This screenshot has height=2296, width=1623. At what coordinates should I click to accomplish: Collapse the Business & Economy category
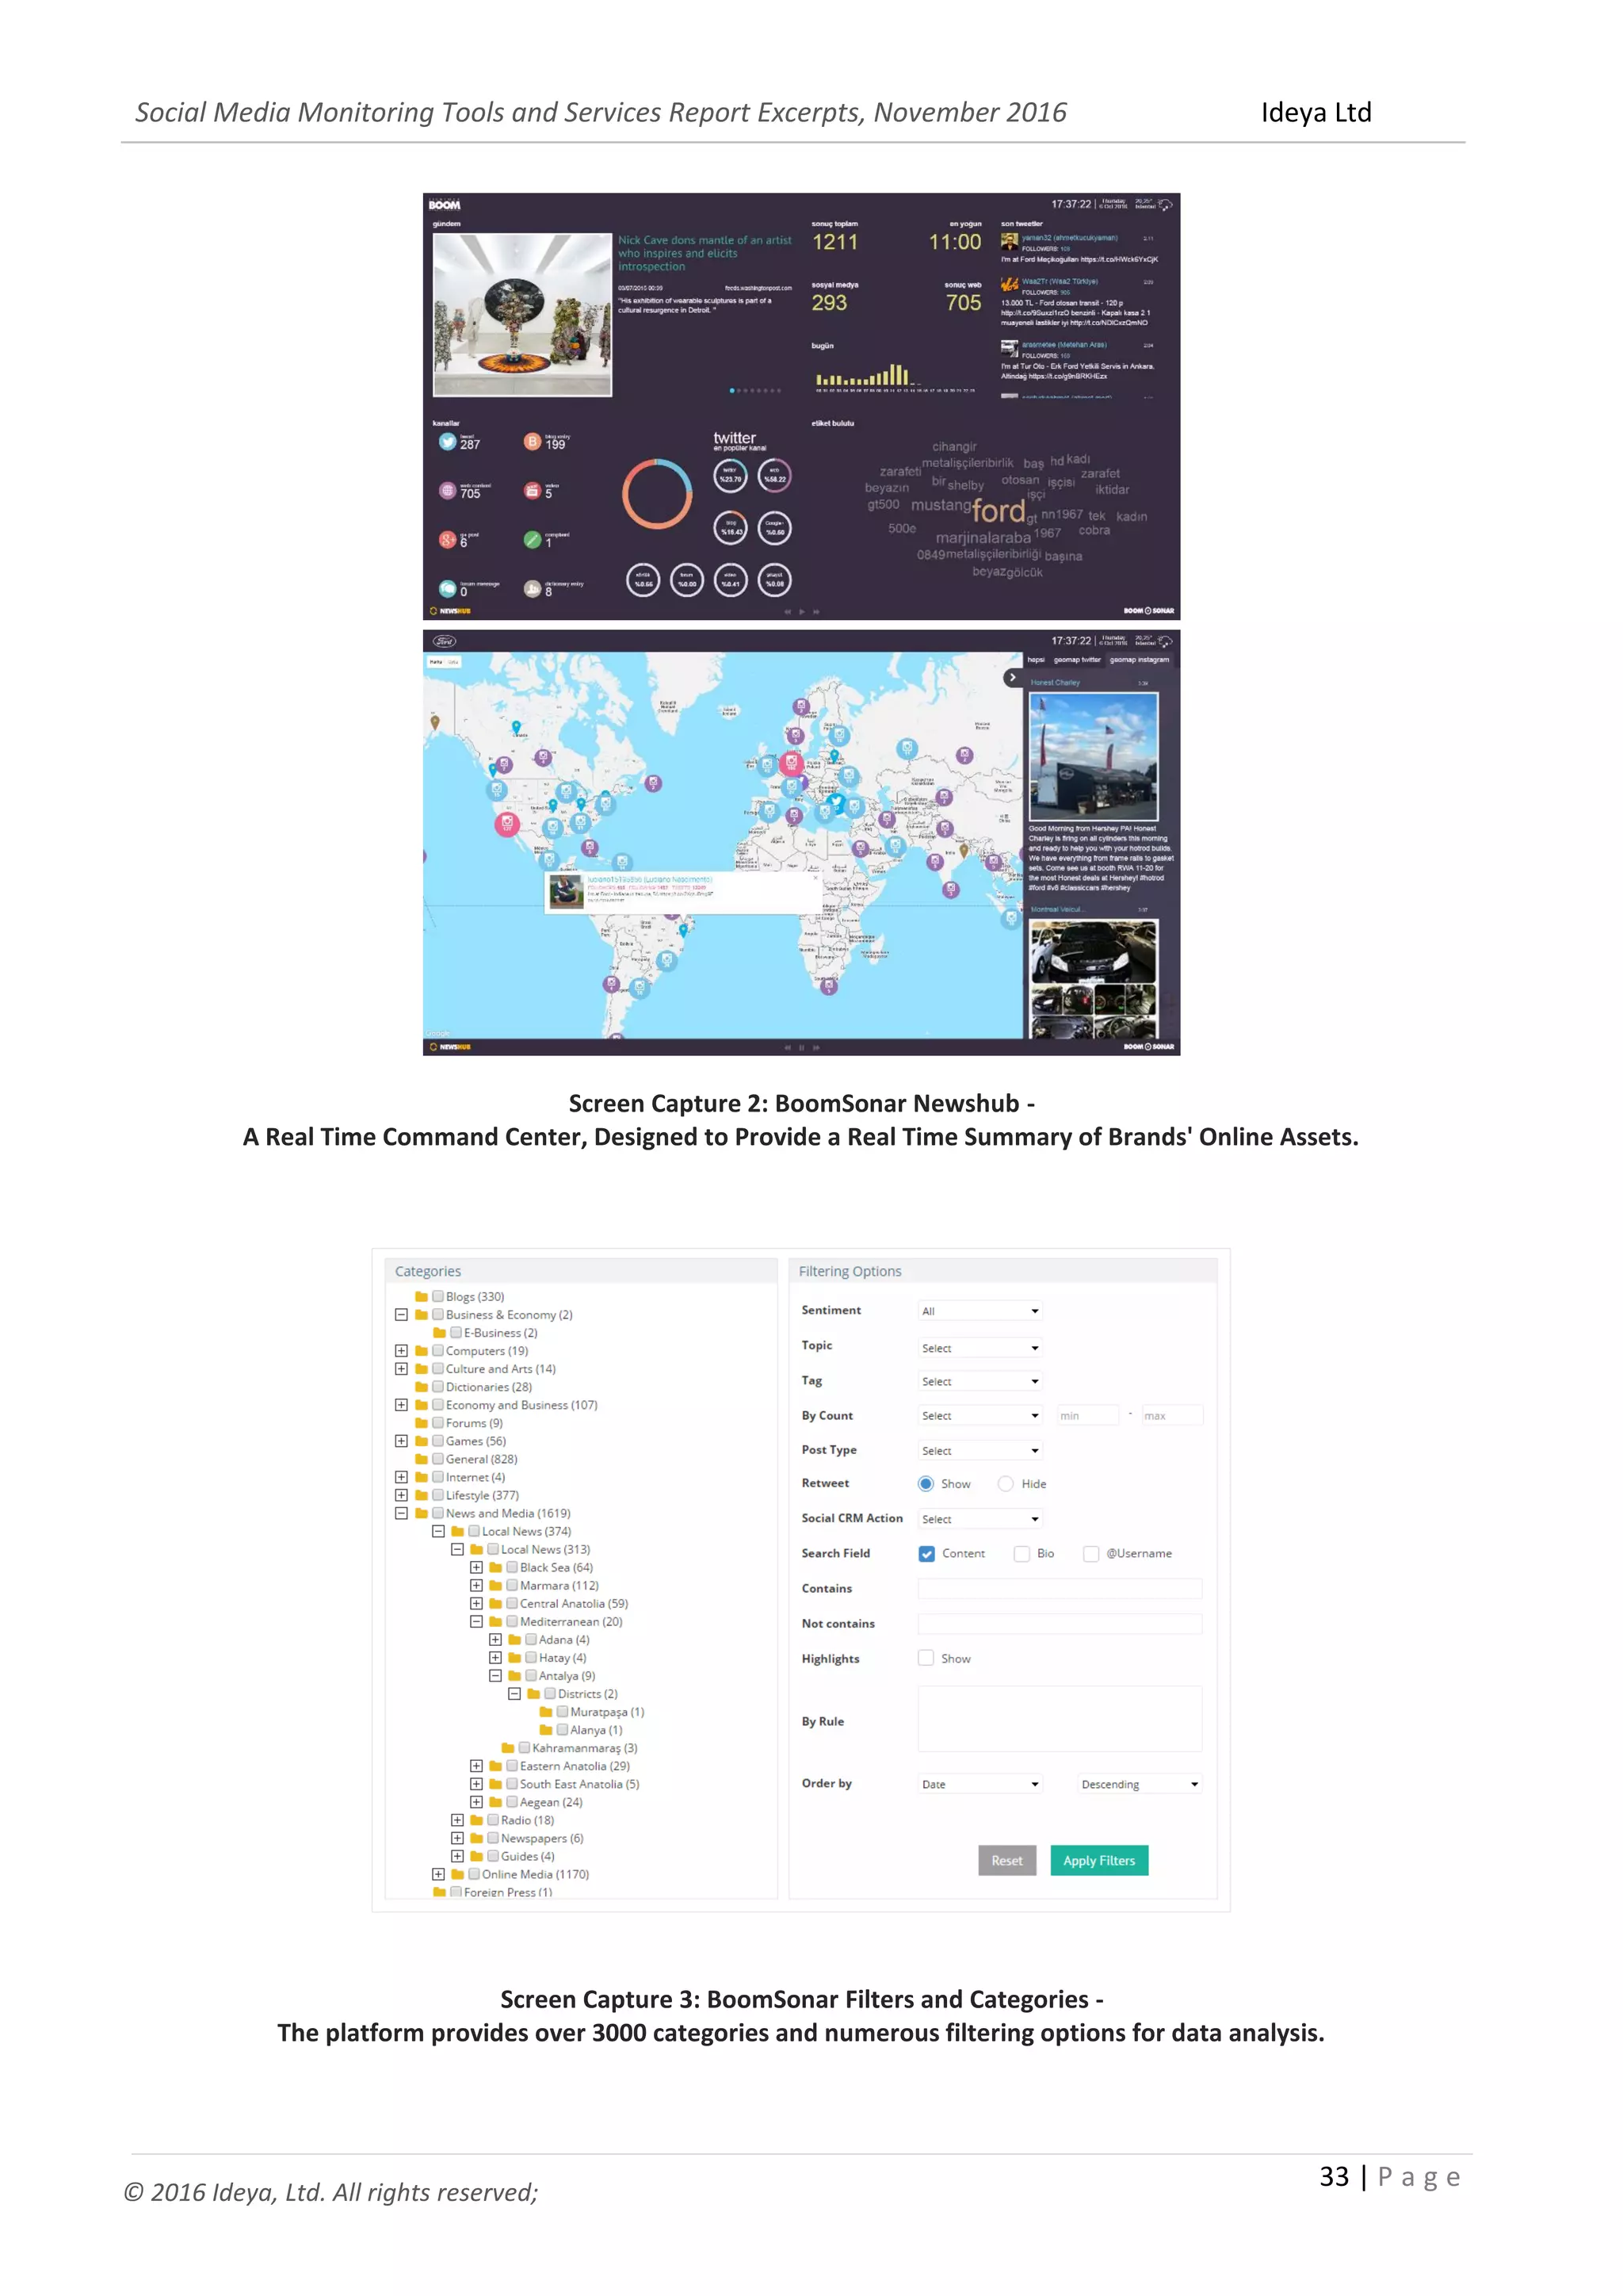[401, 1314]
